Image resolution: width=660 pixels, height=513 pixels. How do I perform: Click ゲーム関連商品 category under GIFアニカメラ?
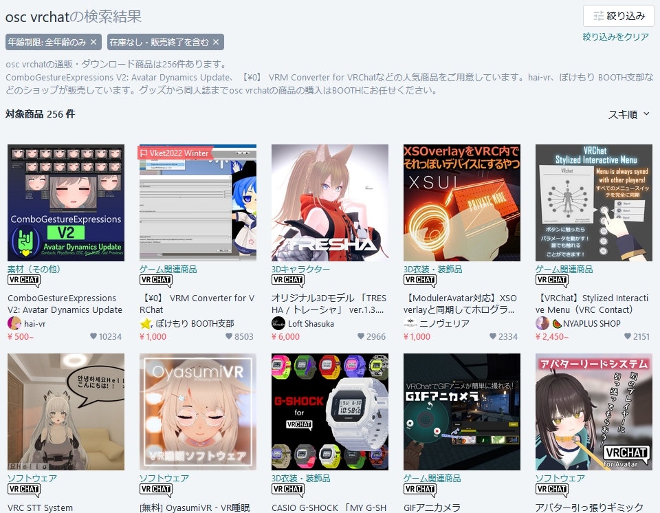click(x=432, y=478)
